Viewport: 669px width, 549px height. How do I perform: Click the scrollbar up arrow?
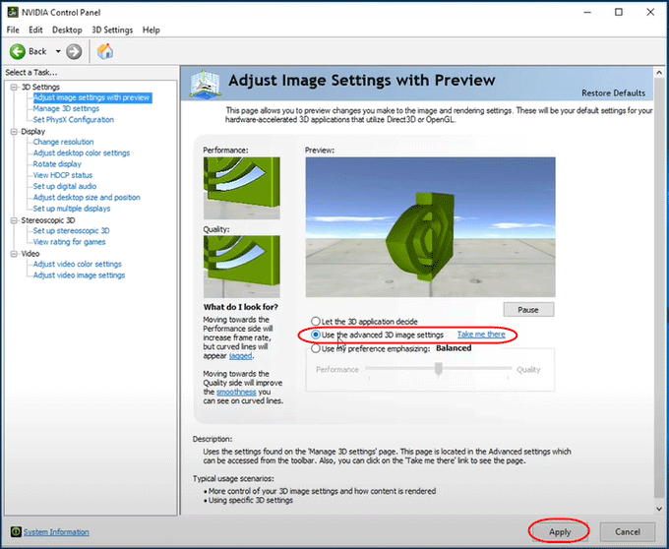659,73
